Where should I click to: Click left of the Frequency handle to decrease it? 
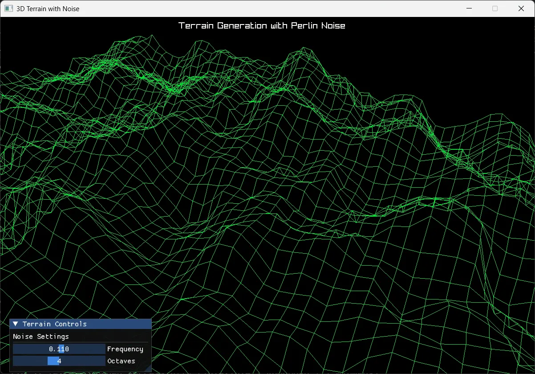pyautogui.click(x=31, y=349)
